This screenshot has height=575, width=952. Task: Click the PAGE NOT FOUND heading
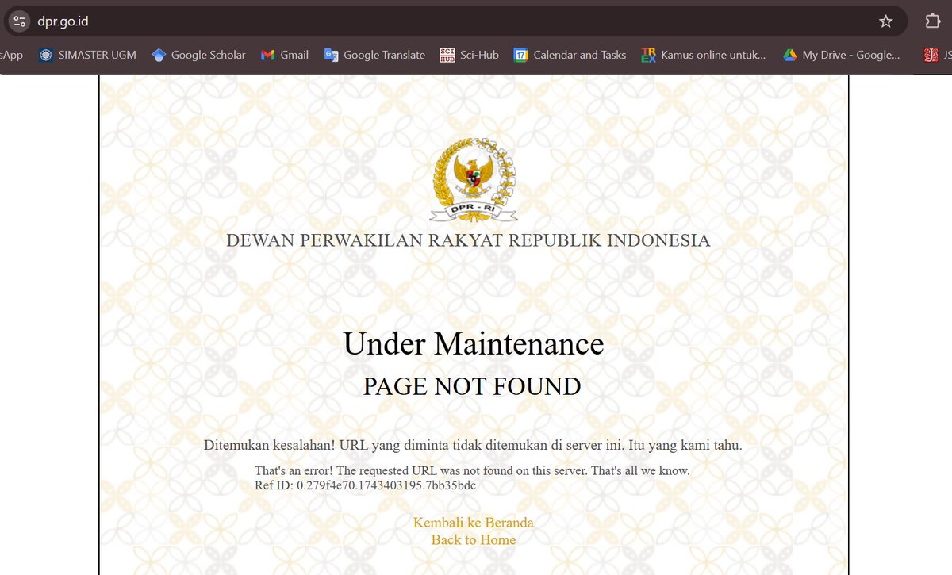click(x=472, y=386)
